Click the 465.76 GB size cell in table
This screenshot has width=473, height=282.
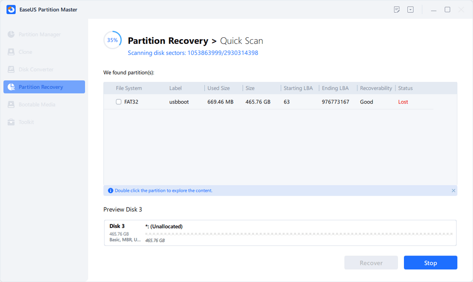click(x=258, y=102)
